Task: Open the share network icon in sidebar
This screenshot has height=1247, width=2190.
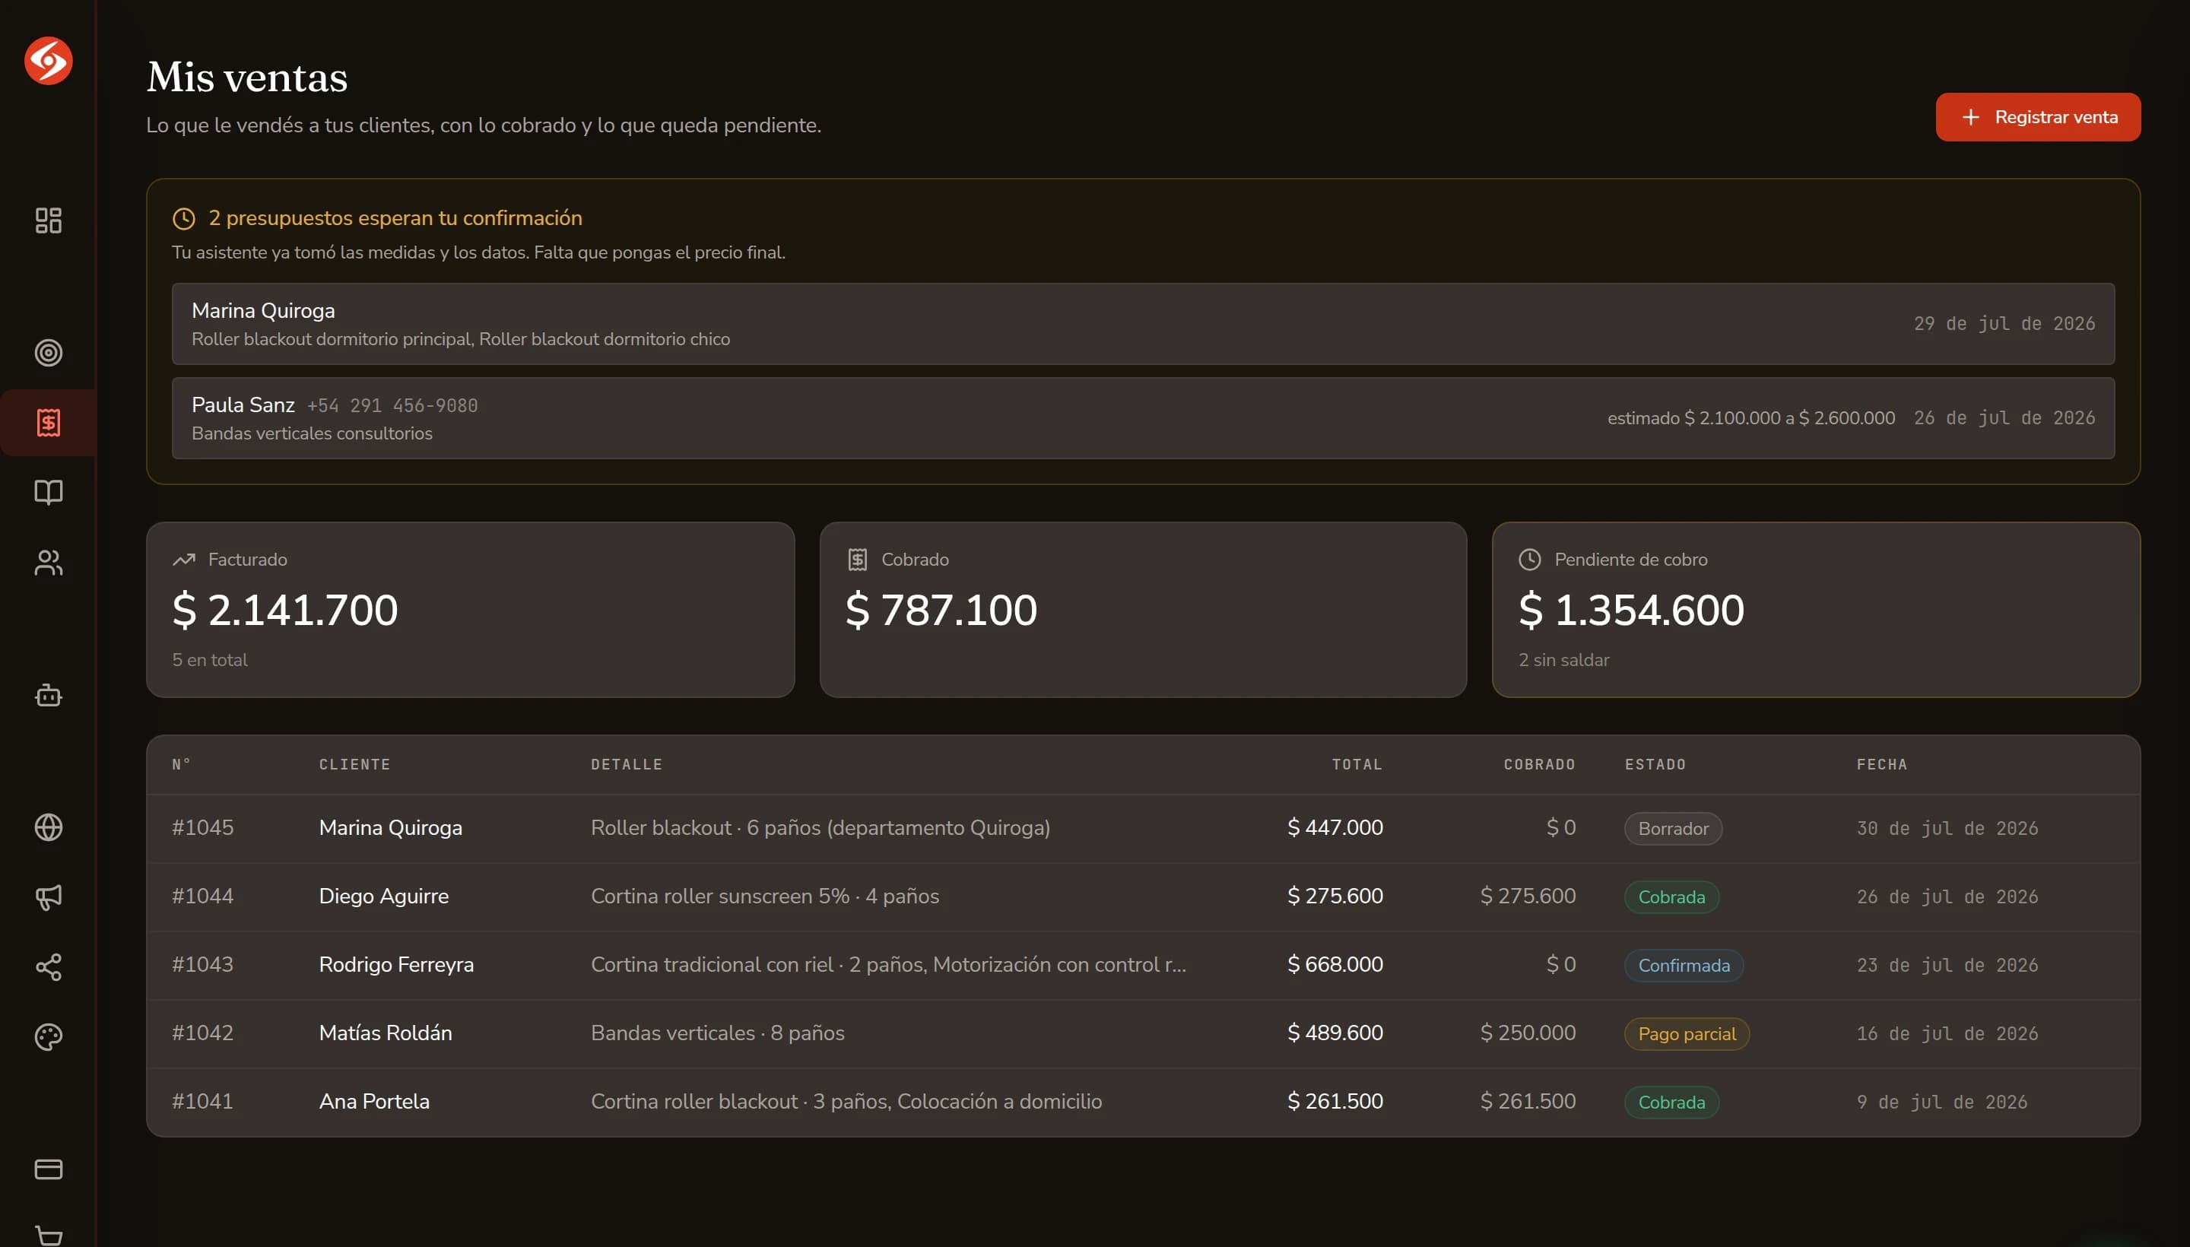Action: pos(48,967)
